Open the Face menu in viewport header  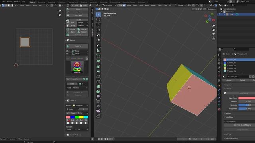click(x=165, y=5)
